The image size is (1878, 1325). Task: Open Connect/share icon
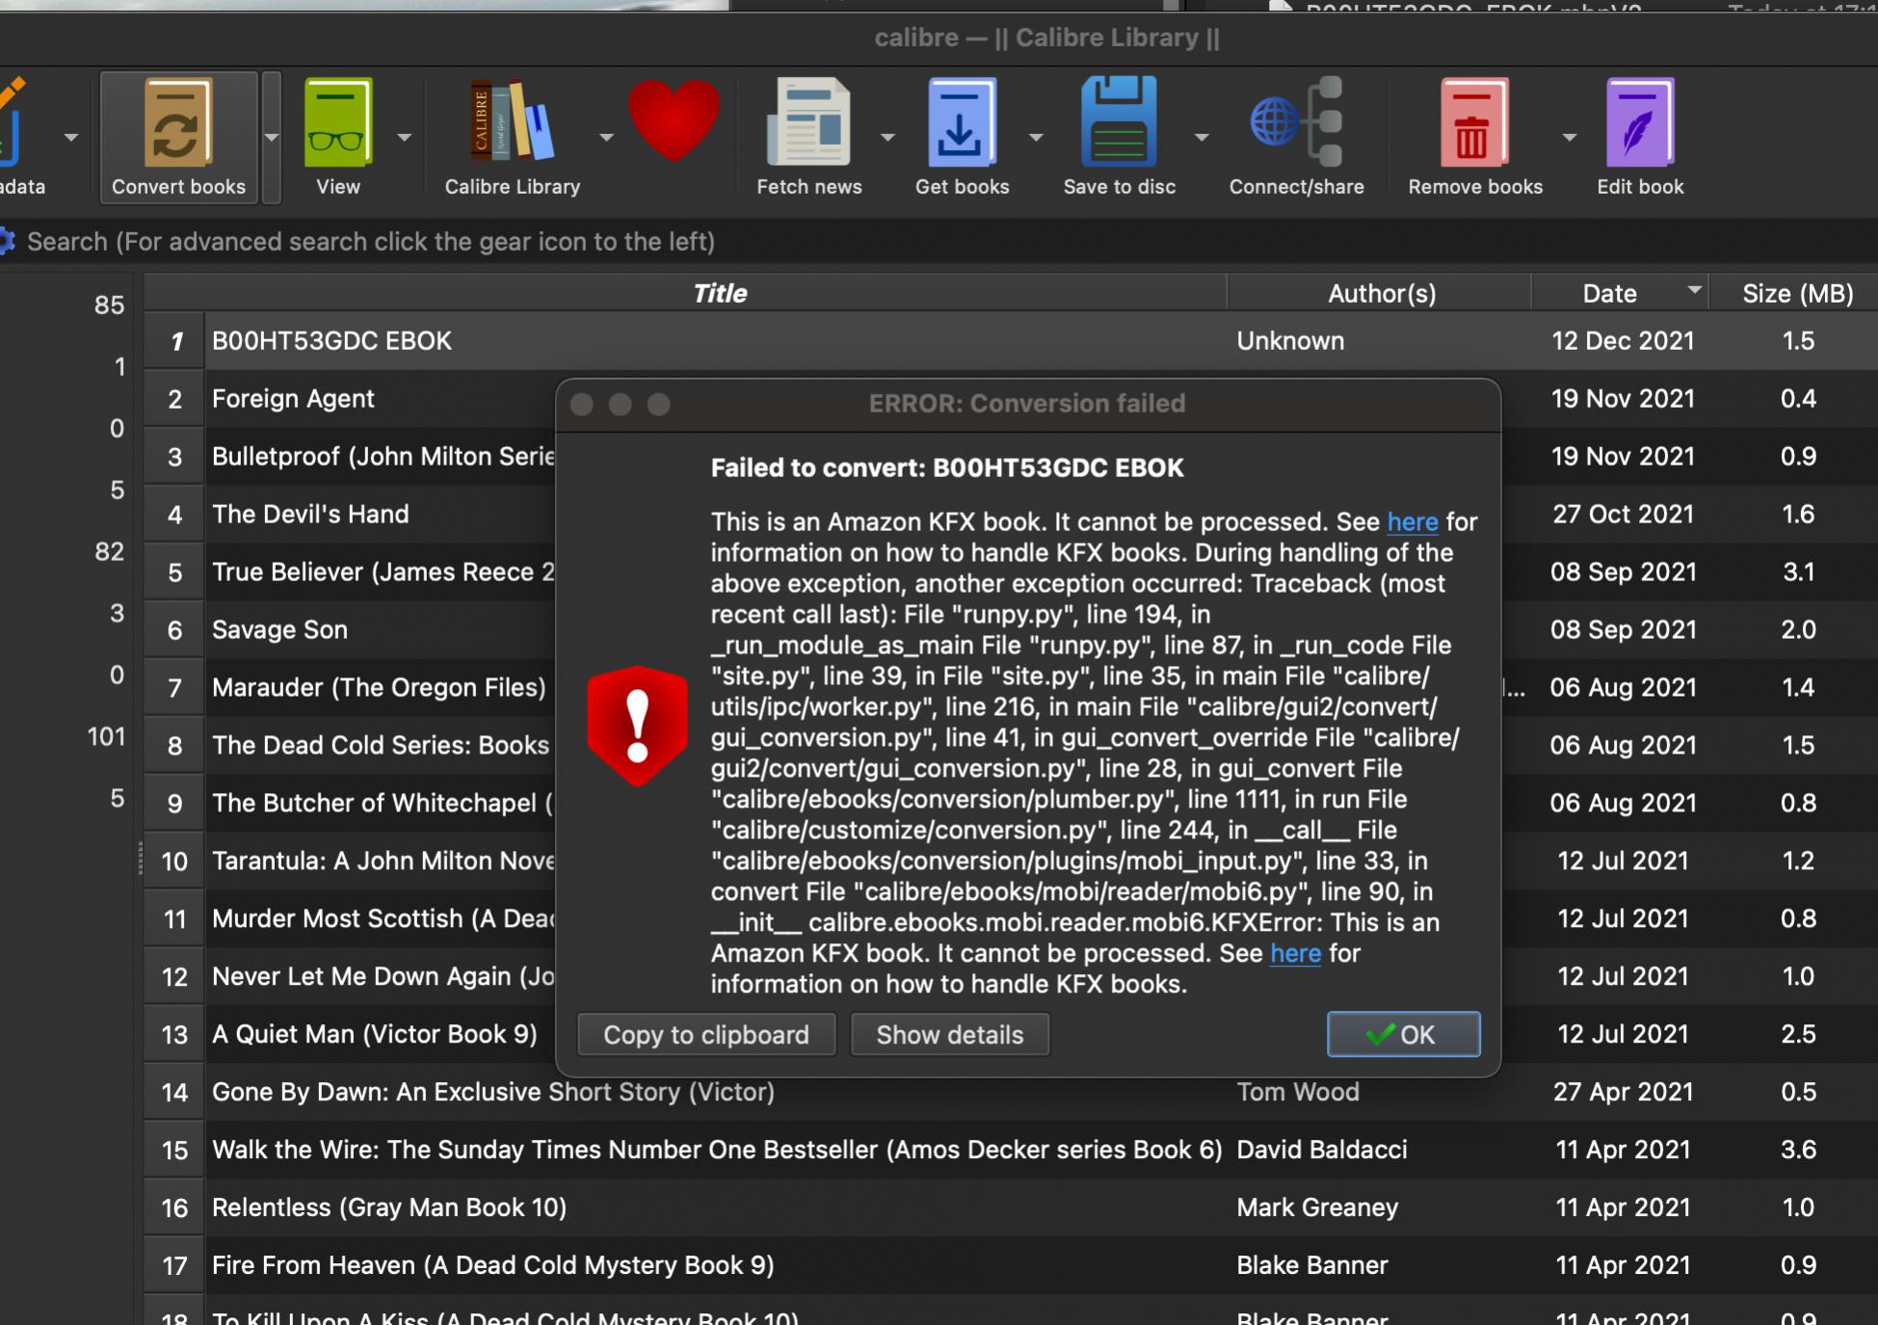pyautogui.click(x=1295, y=123)
